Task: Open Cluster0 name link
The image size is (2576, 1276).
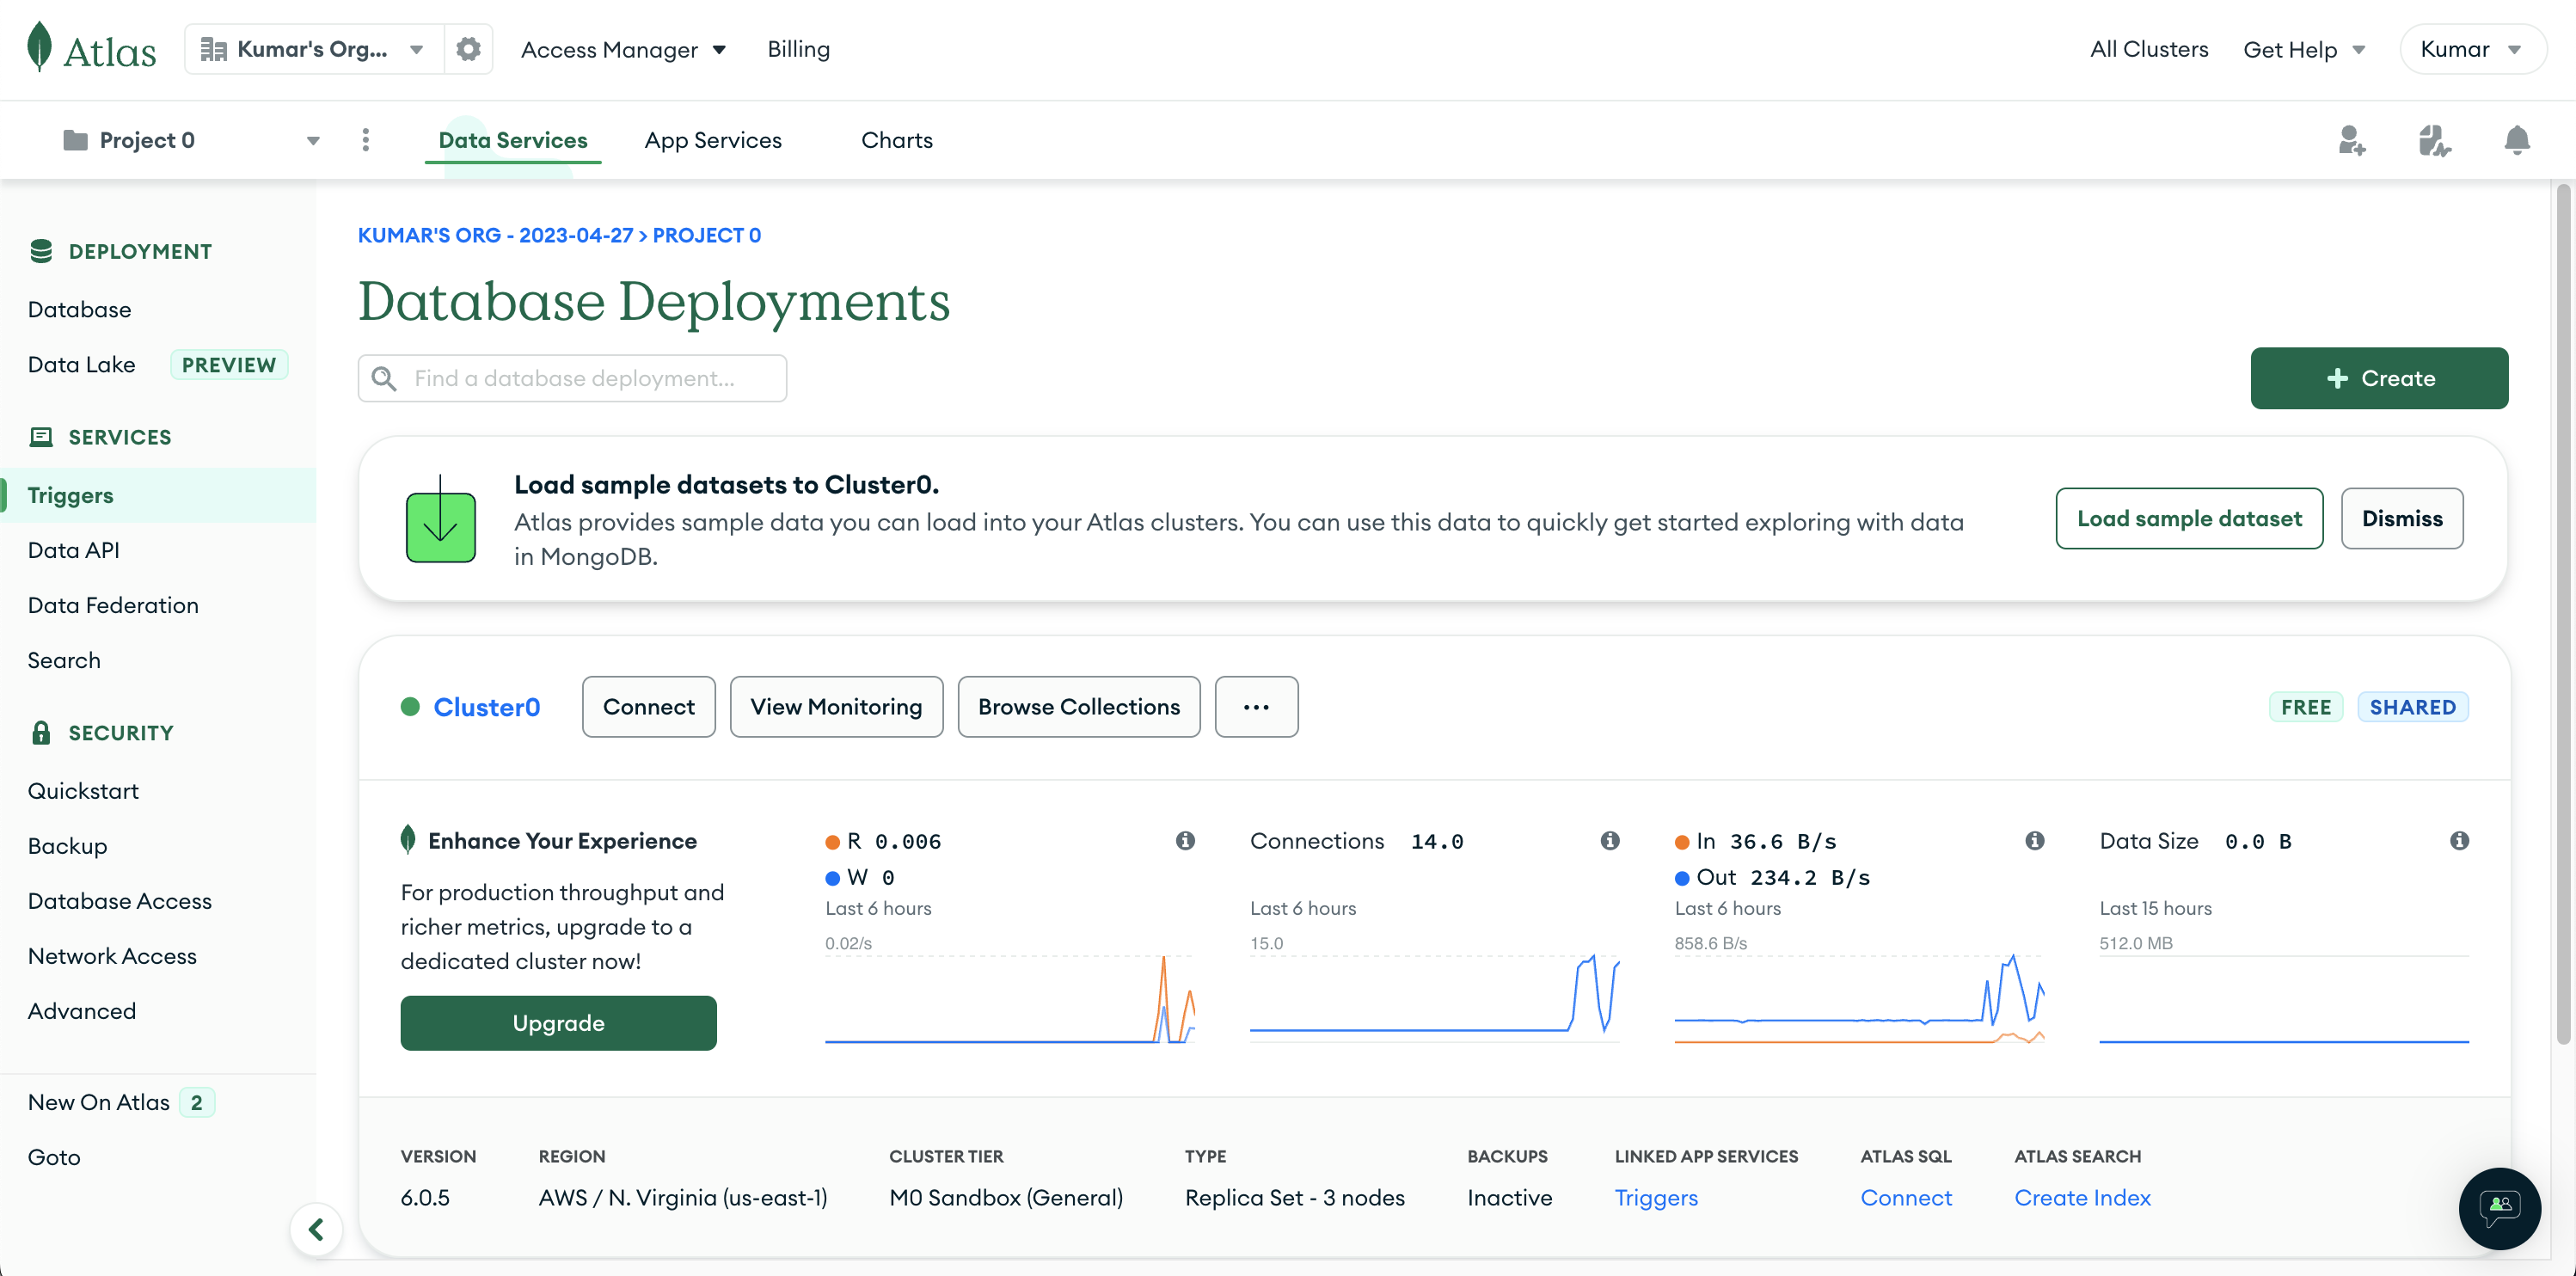Action: [x=487, y=707]
